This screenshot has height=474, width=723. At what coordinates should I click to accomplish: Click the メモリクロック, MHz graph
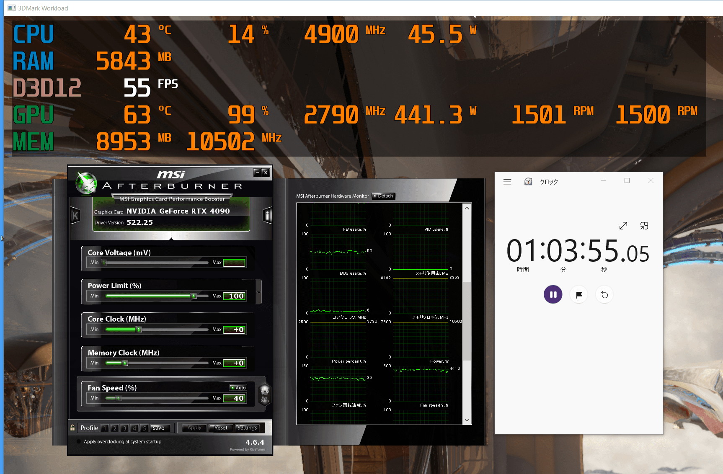click(x=420, y=339)
